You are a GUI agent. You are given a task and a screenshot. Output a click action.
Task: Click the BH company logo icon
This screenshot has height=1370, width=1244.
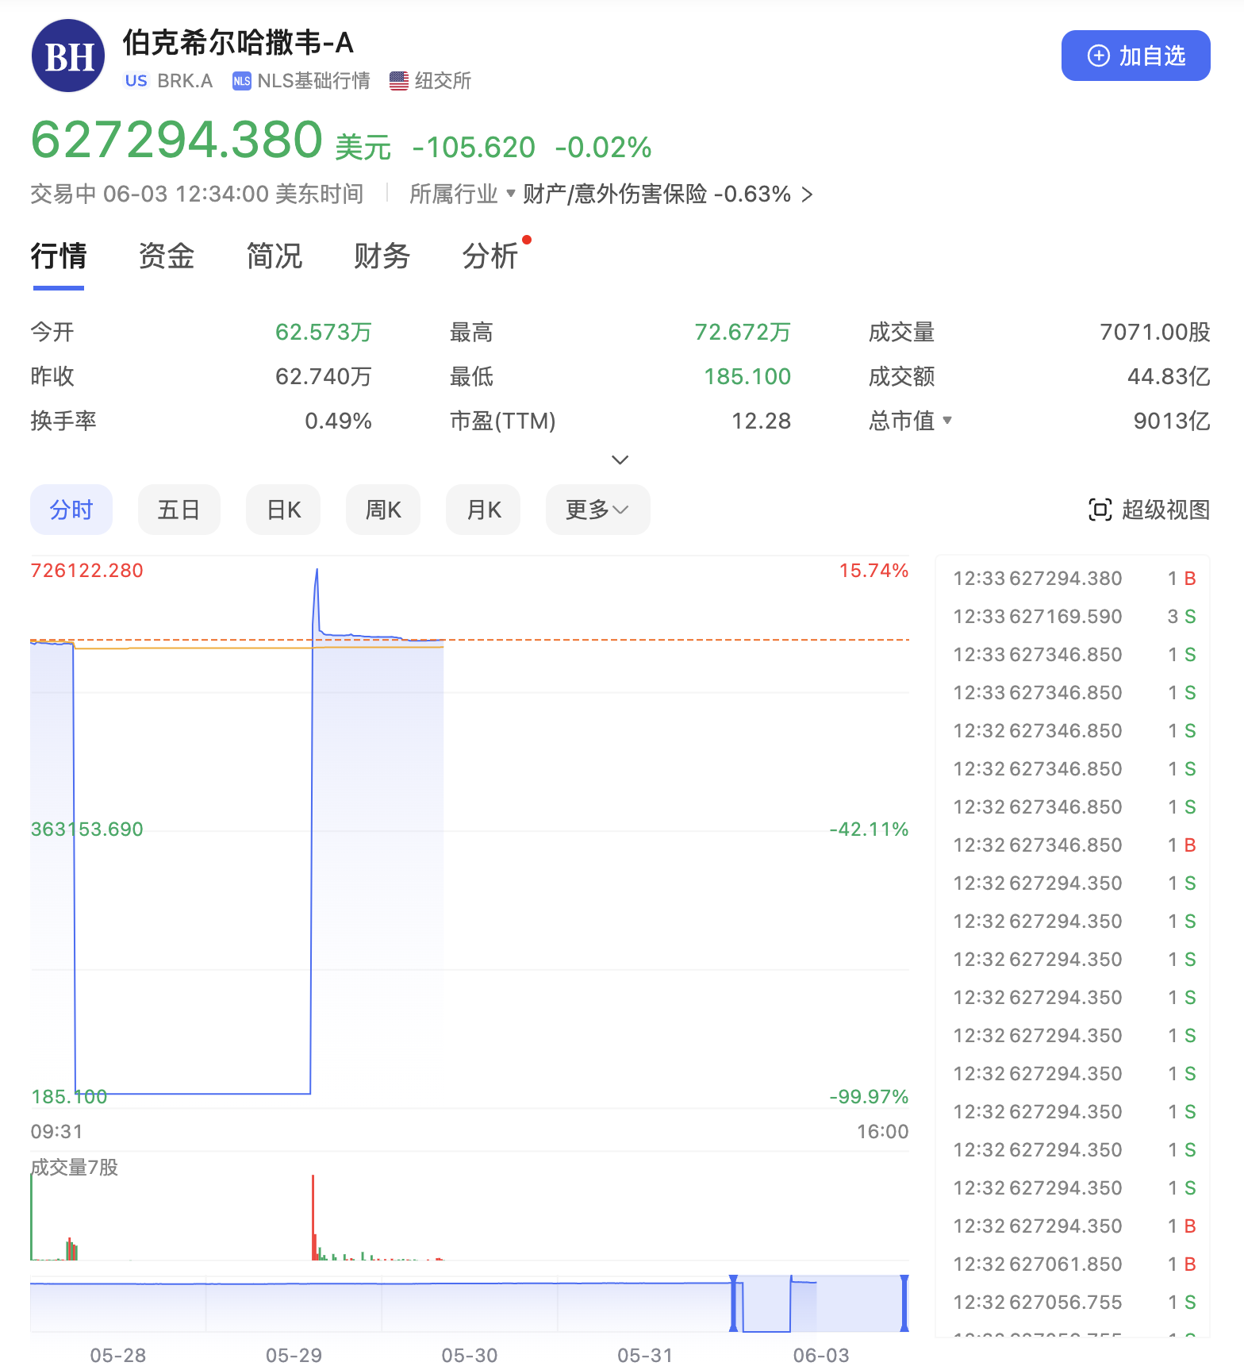[68, 56]
